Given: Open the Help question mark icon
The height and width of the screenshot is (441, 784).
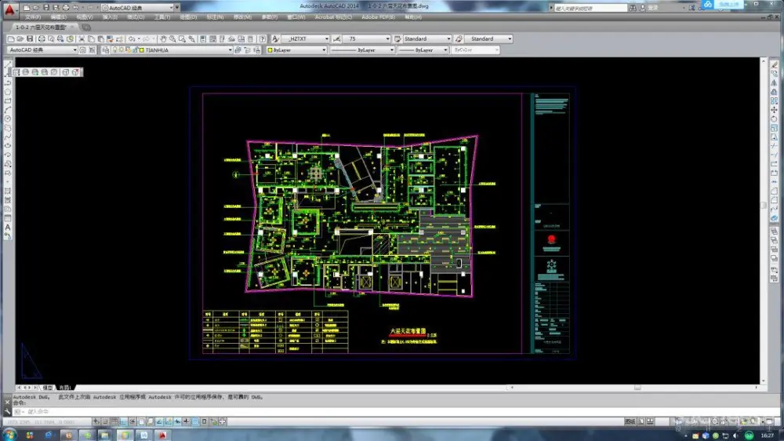Looking at the screenshot, I should point(264,38).
